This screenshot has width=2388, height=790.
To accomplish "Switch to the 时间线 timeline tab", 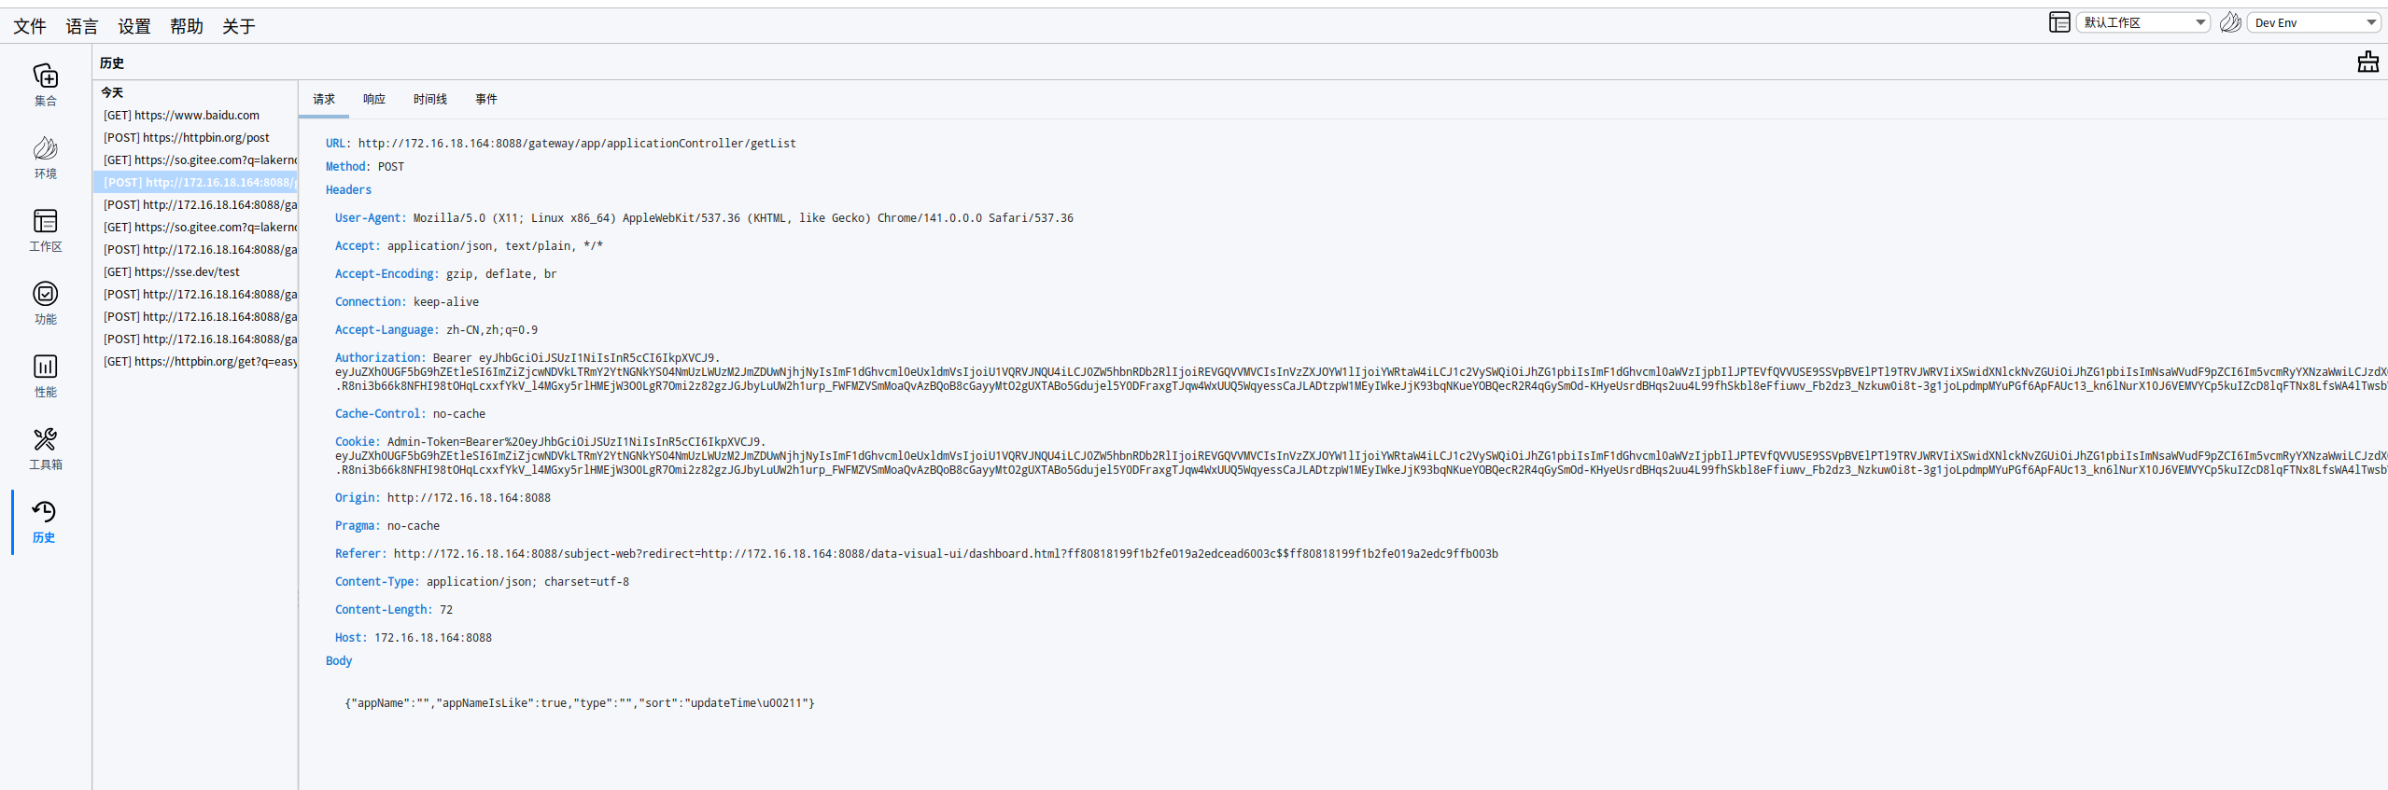I will [x=430, y=99].
